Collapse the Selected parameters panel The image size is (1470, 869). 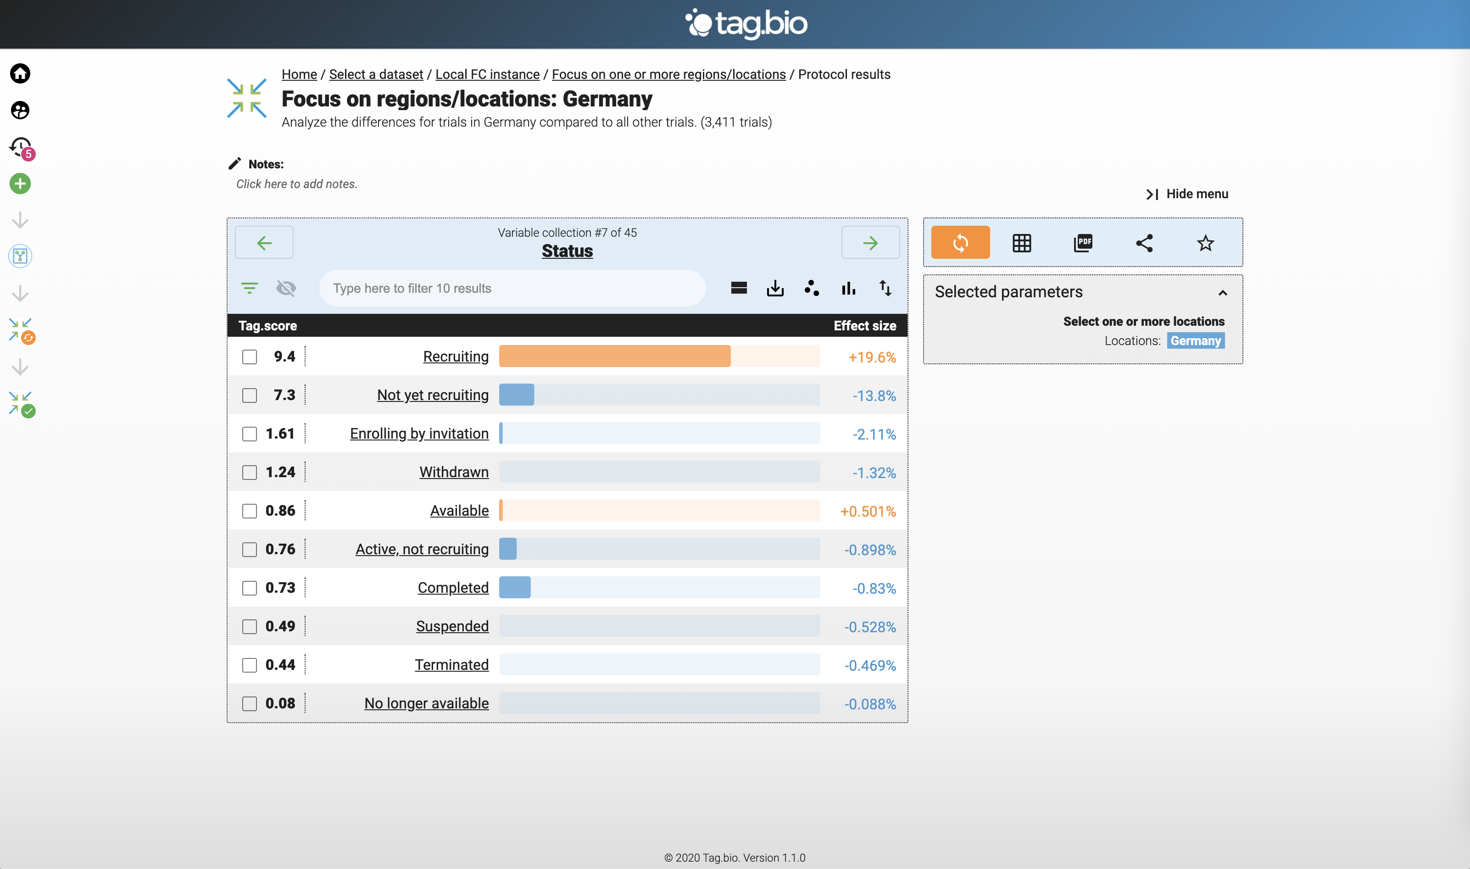[1222, 292]
